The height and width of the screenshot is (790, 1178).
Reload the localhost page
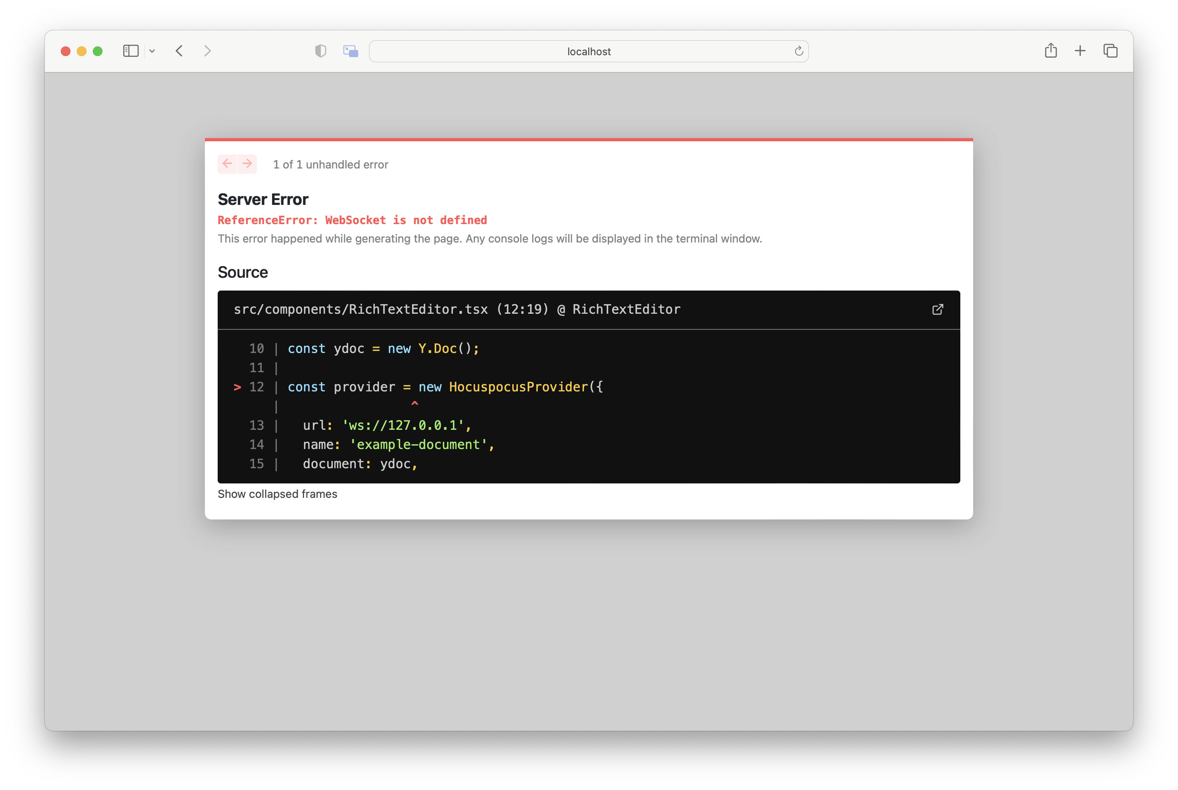point(798,51)
